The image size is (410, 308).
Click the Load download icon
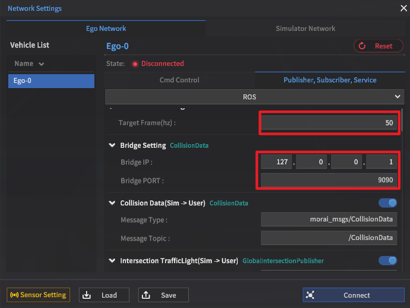[87, 295]
